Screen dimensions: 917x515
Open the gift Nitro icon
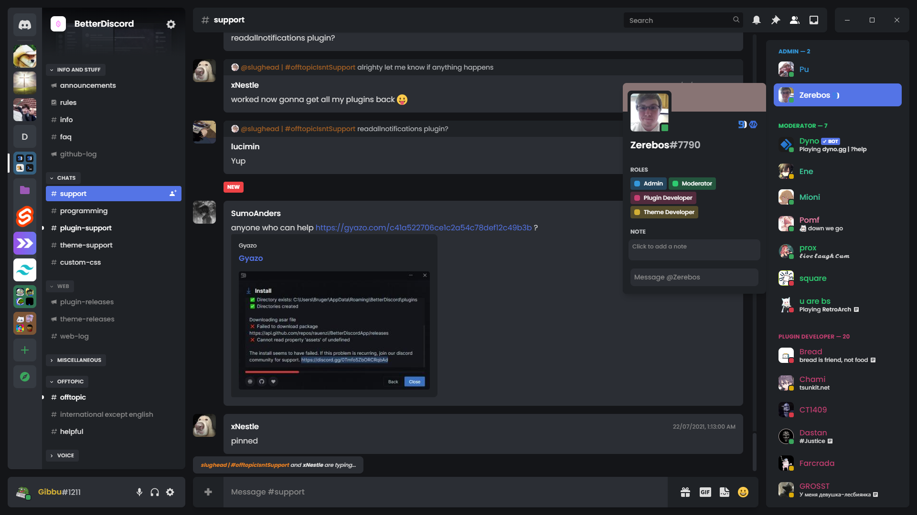[x=685, y=492]
